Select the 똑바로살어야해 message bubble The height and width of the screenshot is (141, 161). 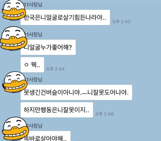tap(46, 136)
